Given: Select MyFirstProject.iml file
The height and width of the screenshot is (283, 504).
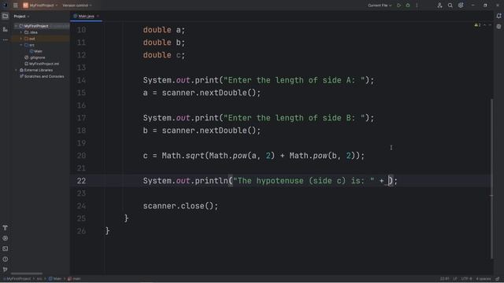Looking at the screenshot, I should pos(42,64).
